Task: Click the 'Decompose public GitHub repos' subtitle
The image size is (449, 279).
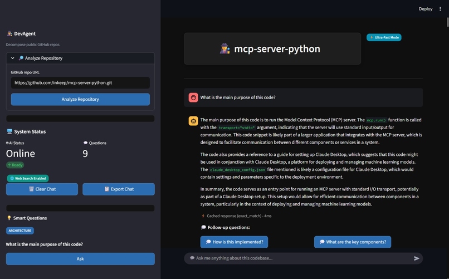Action: tap(33, 45)
